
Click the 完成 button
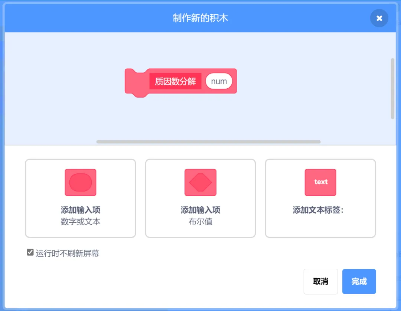359,281
